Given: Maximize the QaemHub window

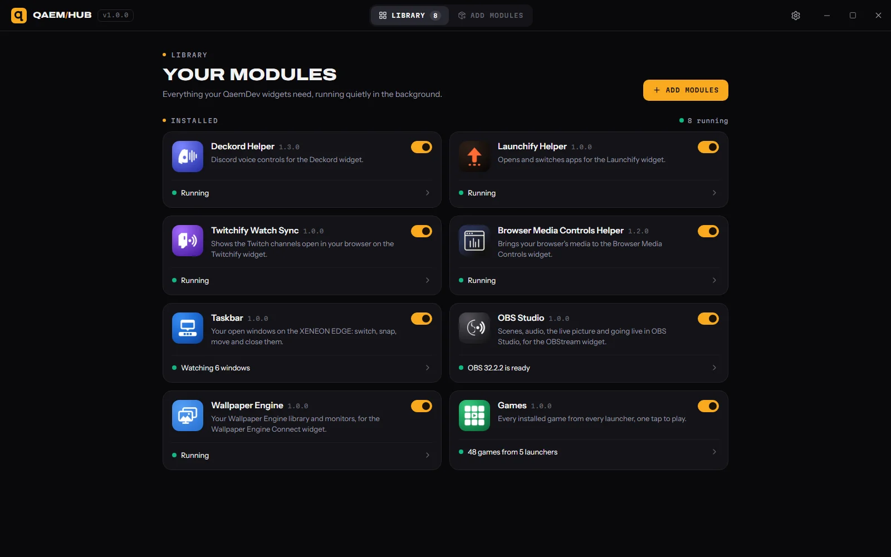Looking at the screenshot, I should click(853, 16).
